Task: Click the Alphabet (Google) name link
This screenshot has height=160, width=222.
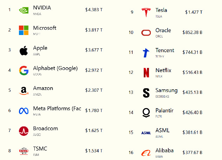Action: pyautogui.click(x=55, y=68)
